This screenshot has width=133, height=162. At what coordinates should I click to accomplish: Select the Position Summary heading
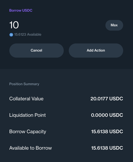pyautogui.click(x=24, y=84)
